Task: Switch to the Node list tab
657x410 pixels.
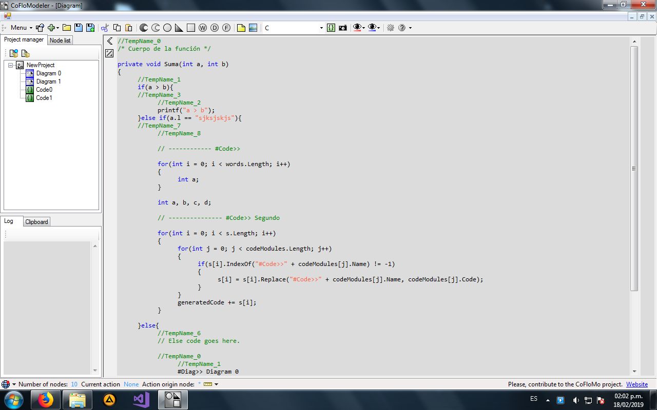Action: point(60,40)
